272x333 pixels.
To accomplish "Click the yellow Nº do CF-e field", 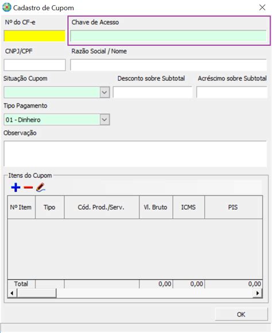I will point(34,36).
